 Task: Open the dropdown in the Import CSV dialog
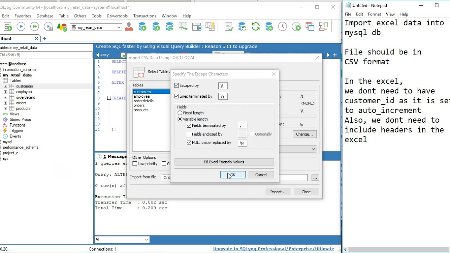(313, 149)
